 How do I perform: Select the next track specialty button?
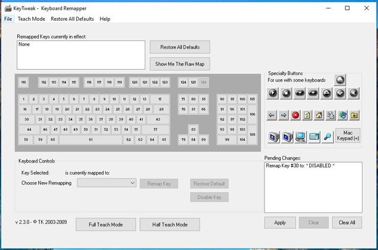pos(313,93)
